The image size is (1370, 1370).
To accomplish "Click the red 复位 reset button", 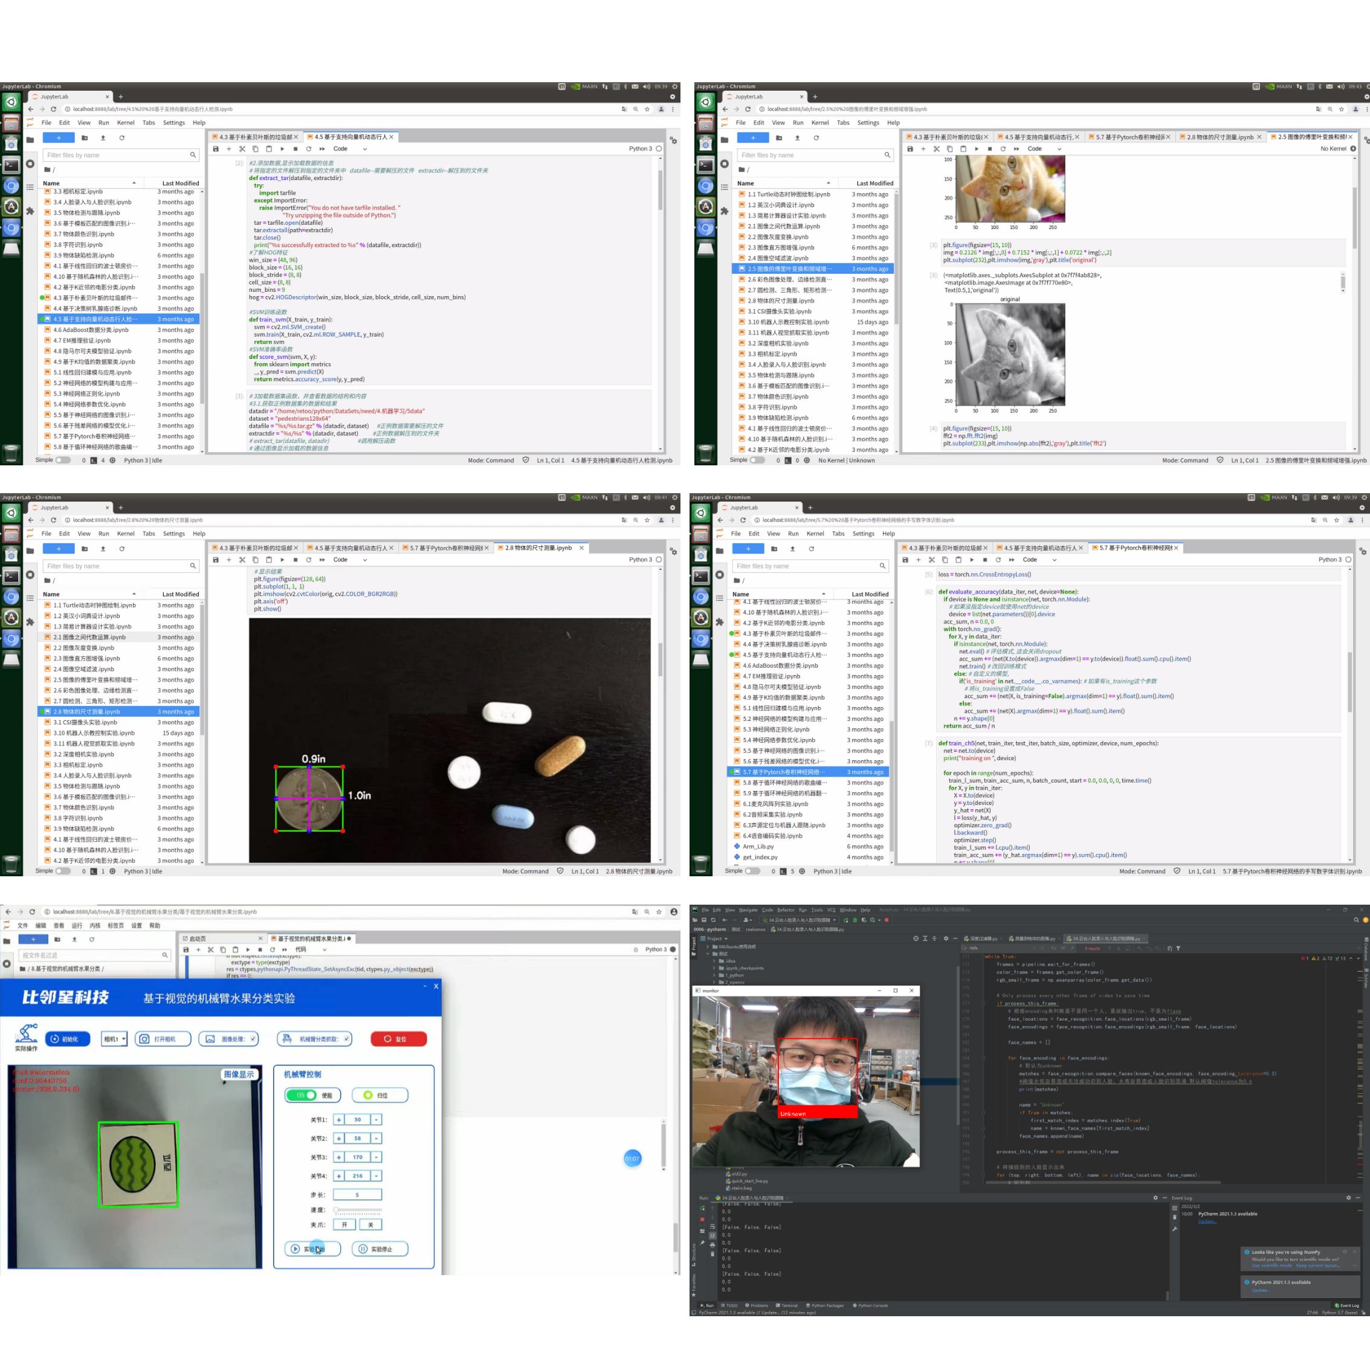I will pos(398,1039).
